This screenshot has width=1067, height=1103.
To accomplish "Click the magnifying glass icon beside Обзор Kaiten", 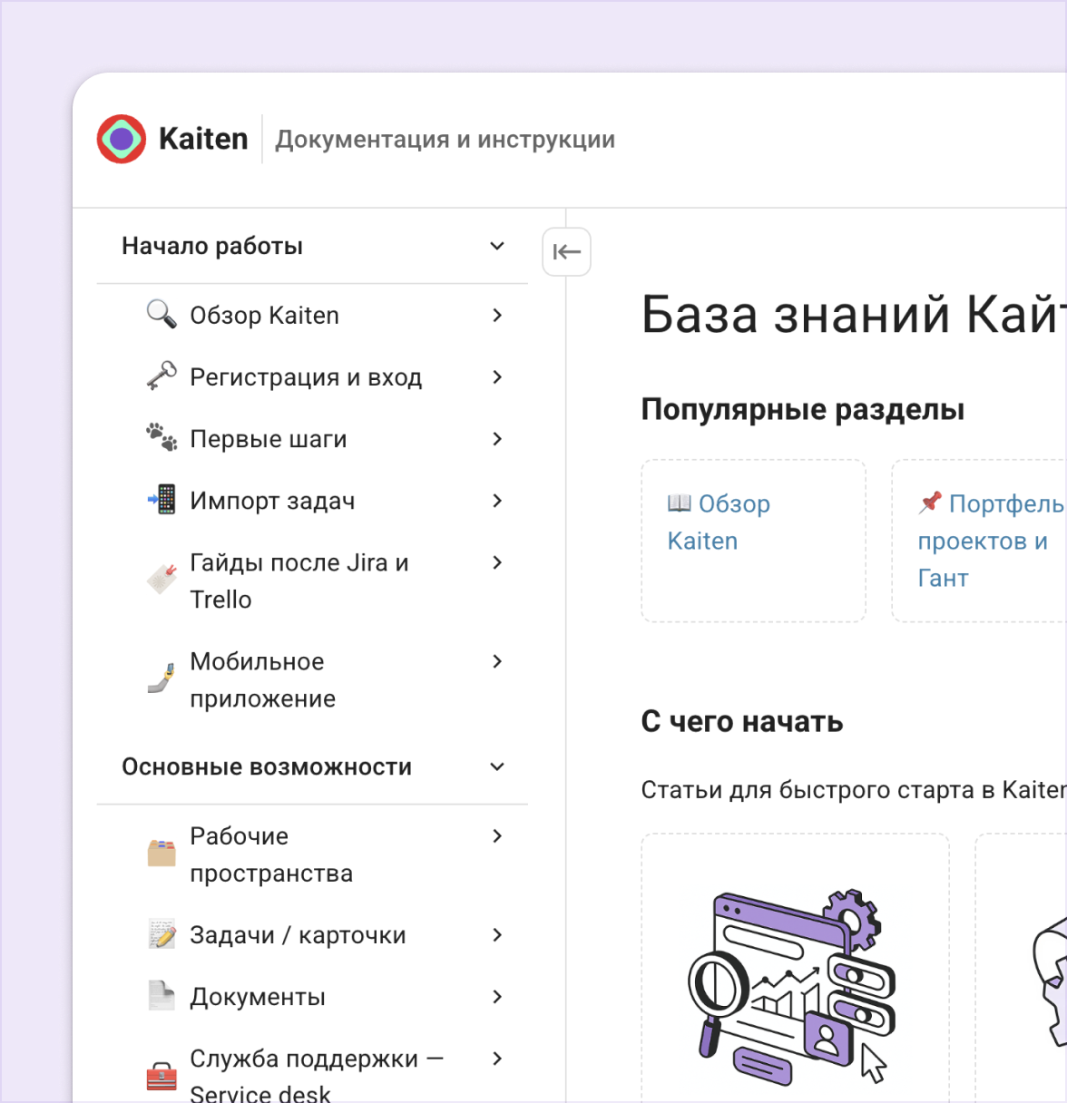I will point(162,314).
